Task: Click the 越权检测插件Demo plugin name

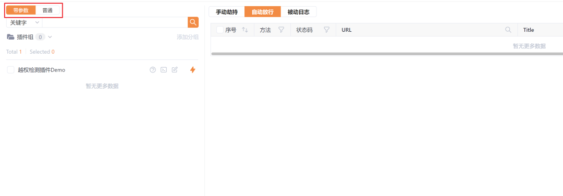Action: [42, 70]
